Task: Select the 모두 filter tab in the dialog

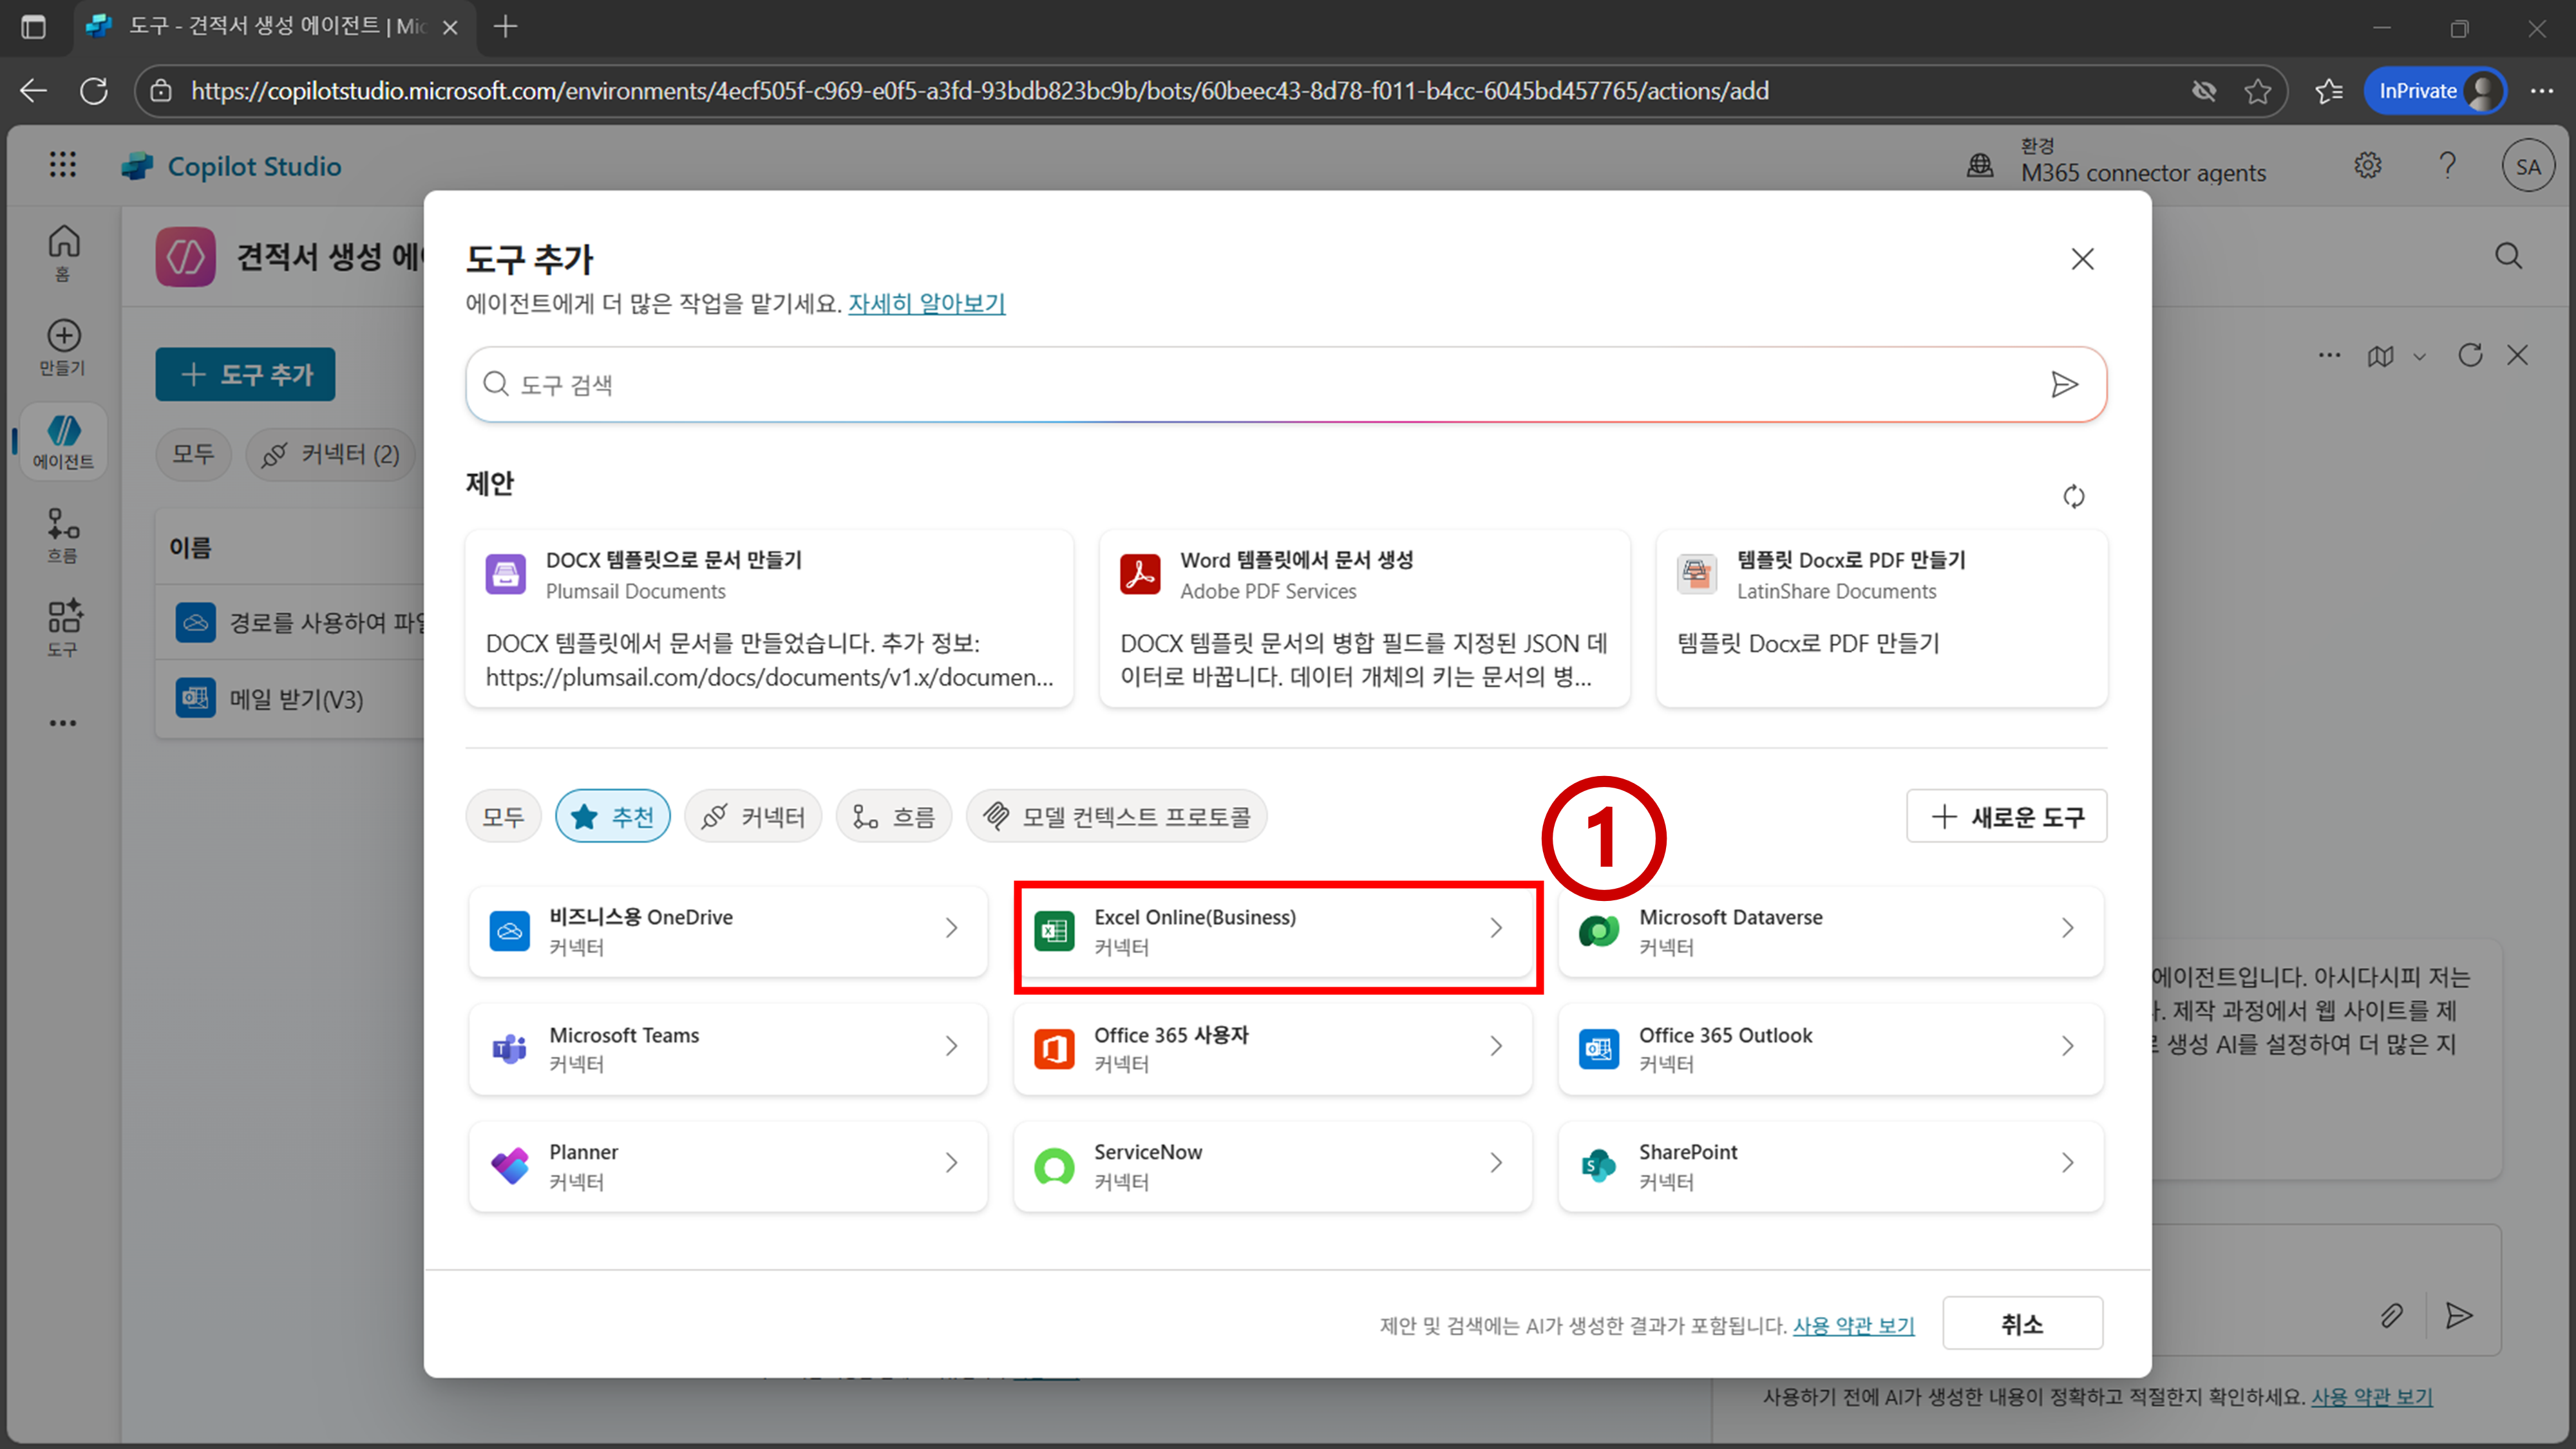Action: pyautogui.click(x=503, y=817)
